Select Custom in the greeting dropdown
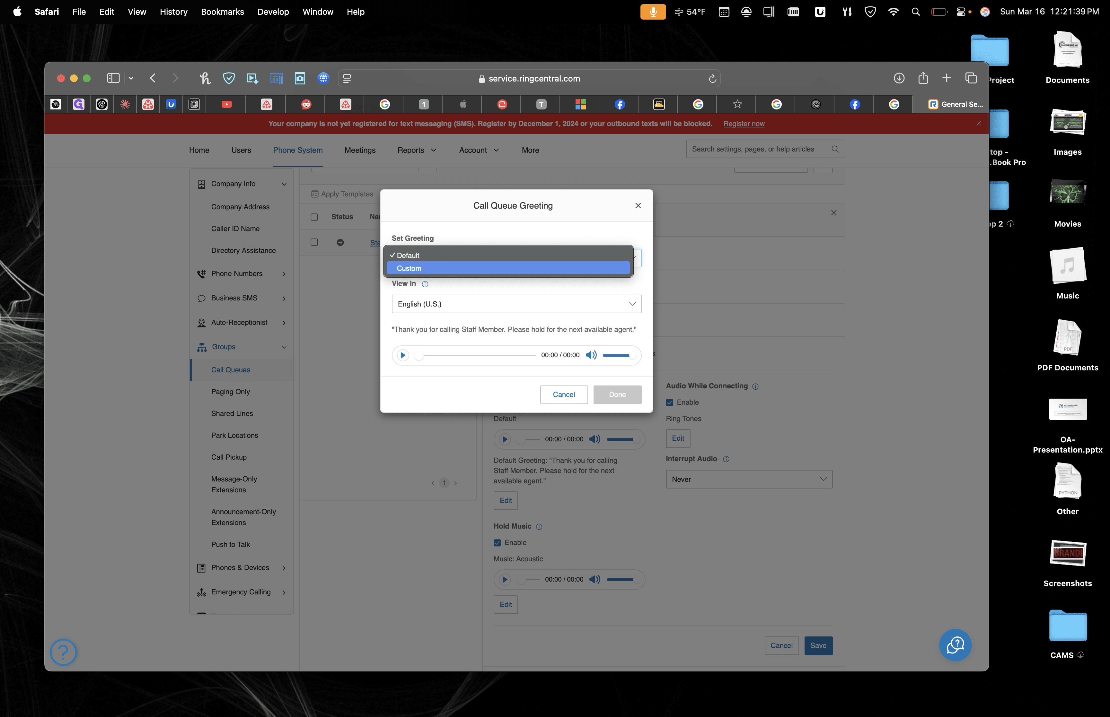The image size is (1110, 717). tap(508, 268)
